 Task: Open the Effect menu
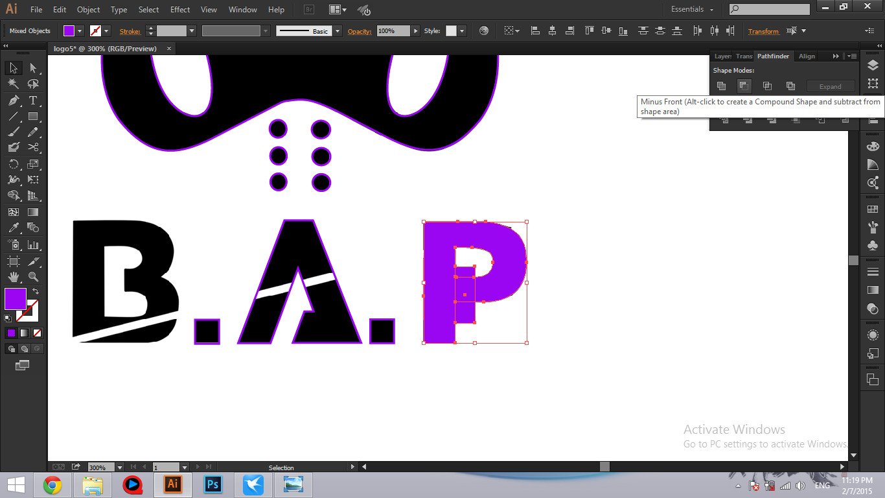pos(180,10)
